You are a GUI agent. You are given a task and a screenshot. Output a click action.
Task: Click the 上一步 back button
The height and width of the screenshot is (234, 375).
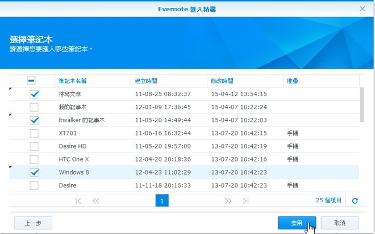click(33, 223)
